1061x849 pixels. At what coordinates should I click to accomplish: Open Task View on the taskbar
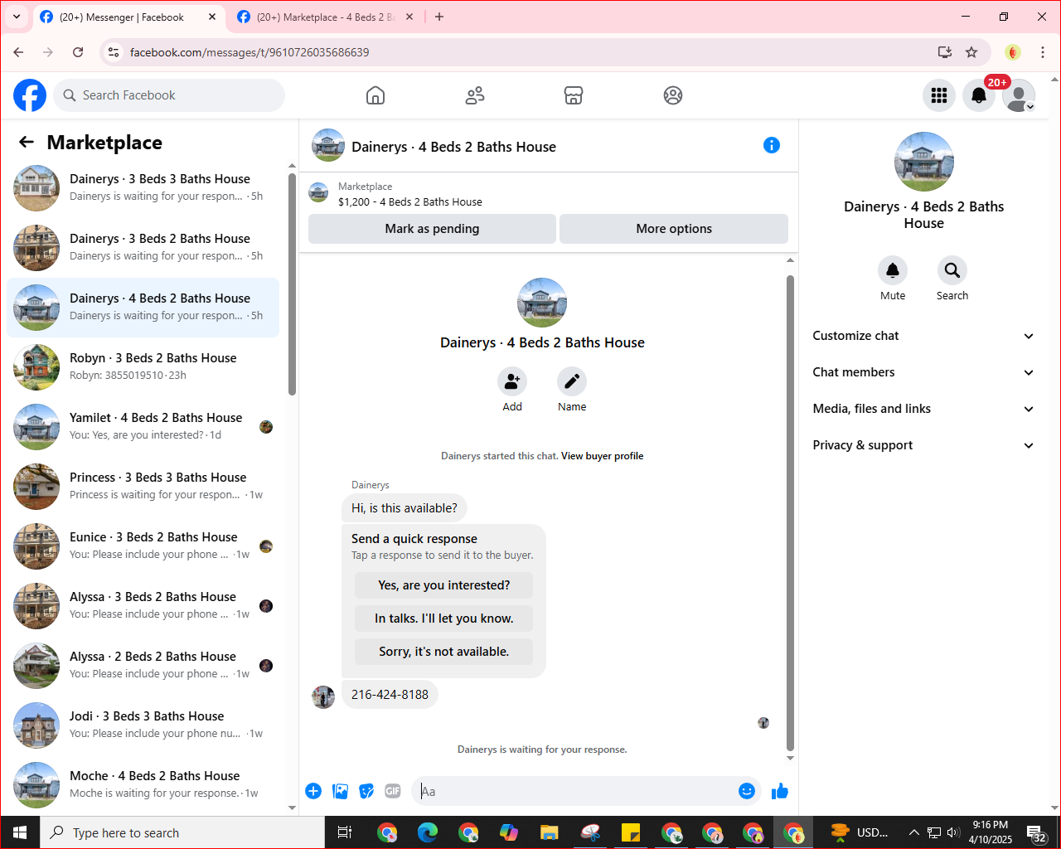click(x=345, y=832)
